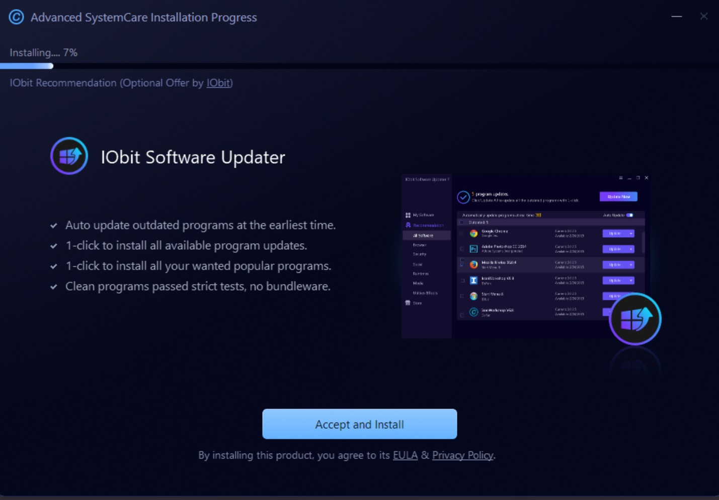
Task: Click "1-click to install all available program updates."
Action: coord(186,246)
